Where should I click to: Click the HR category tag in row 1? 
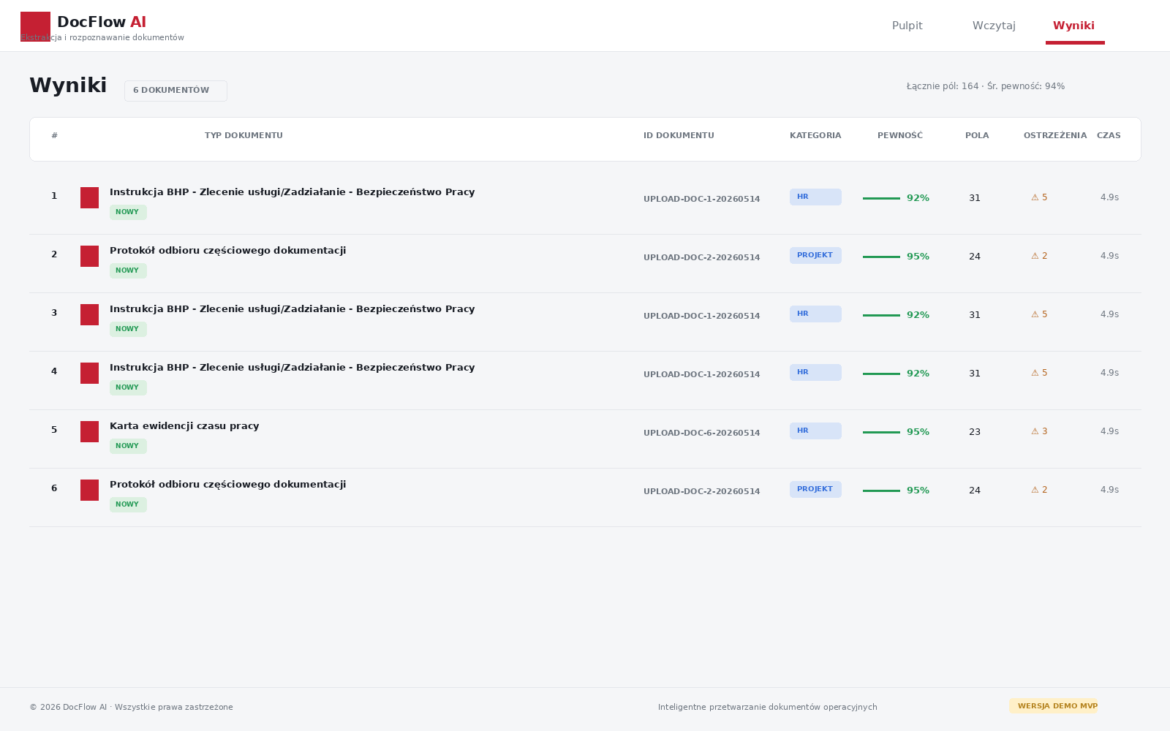(815, 197)
